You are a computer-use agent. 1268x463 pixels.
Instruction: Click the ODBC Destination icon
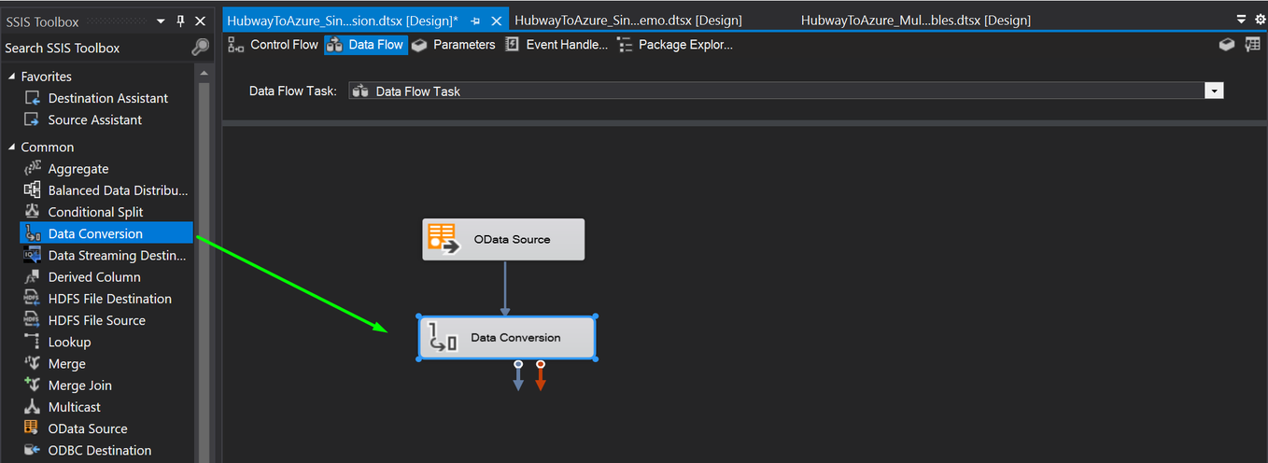point(33,450)
